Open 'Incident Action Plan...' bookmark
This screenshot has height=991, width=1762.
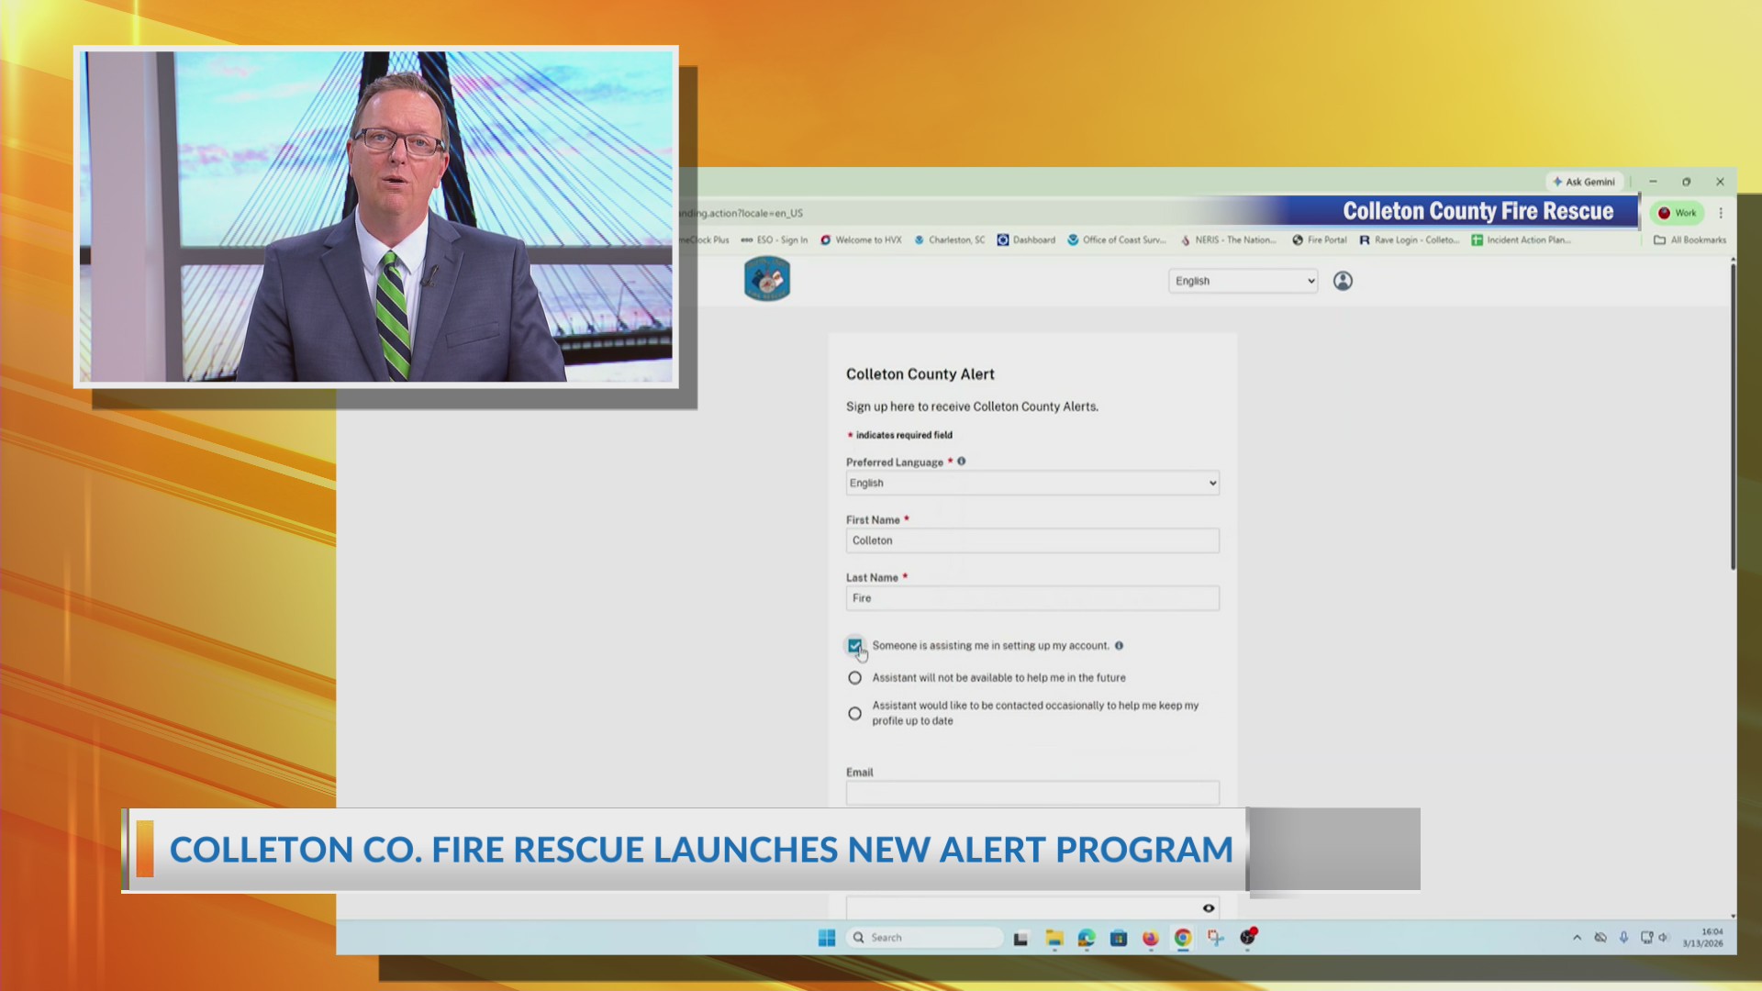click(x=1521, y=240)
